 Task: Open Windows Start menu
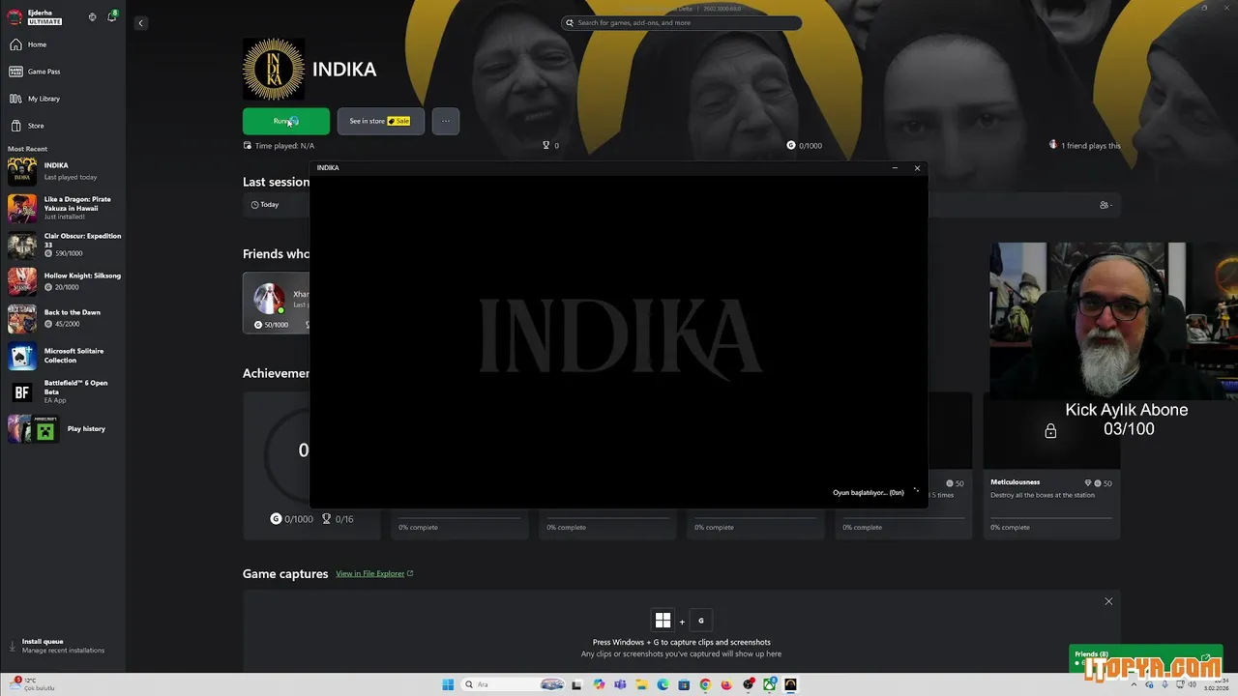pyautogui.click(x=448, y=684)
